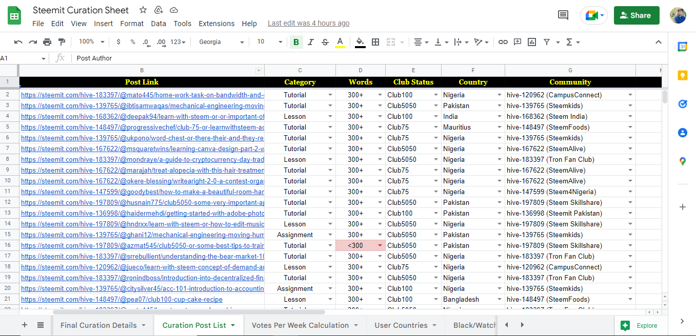Open text wrapping dropdown
The width and height of the screenshot is (696, 336).
461,42
